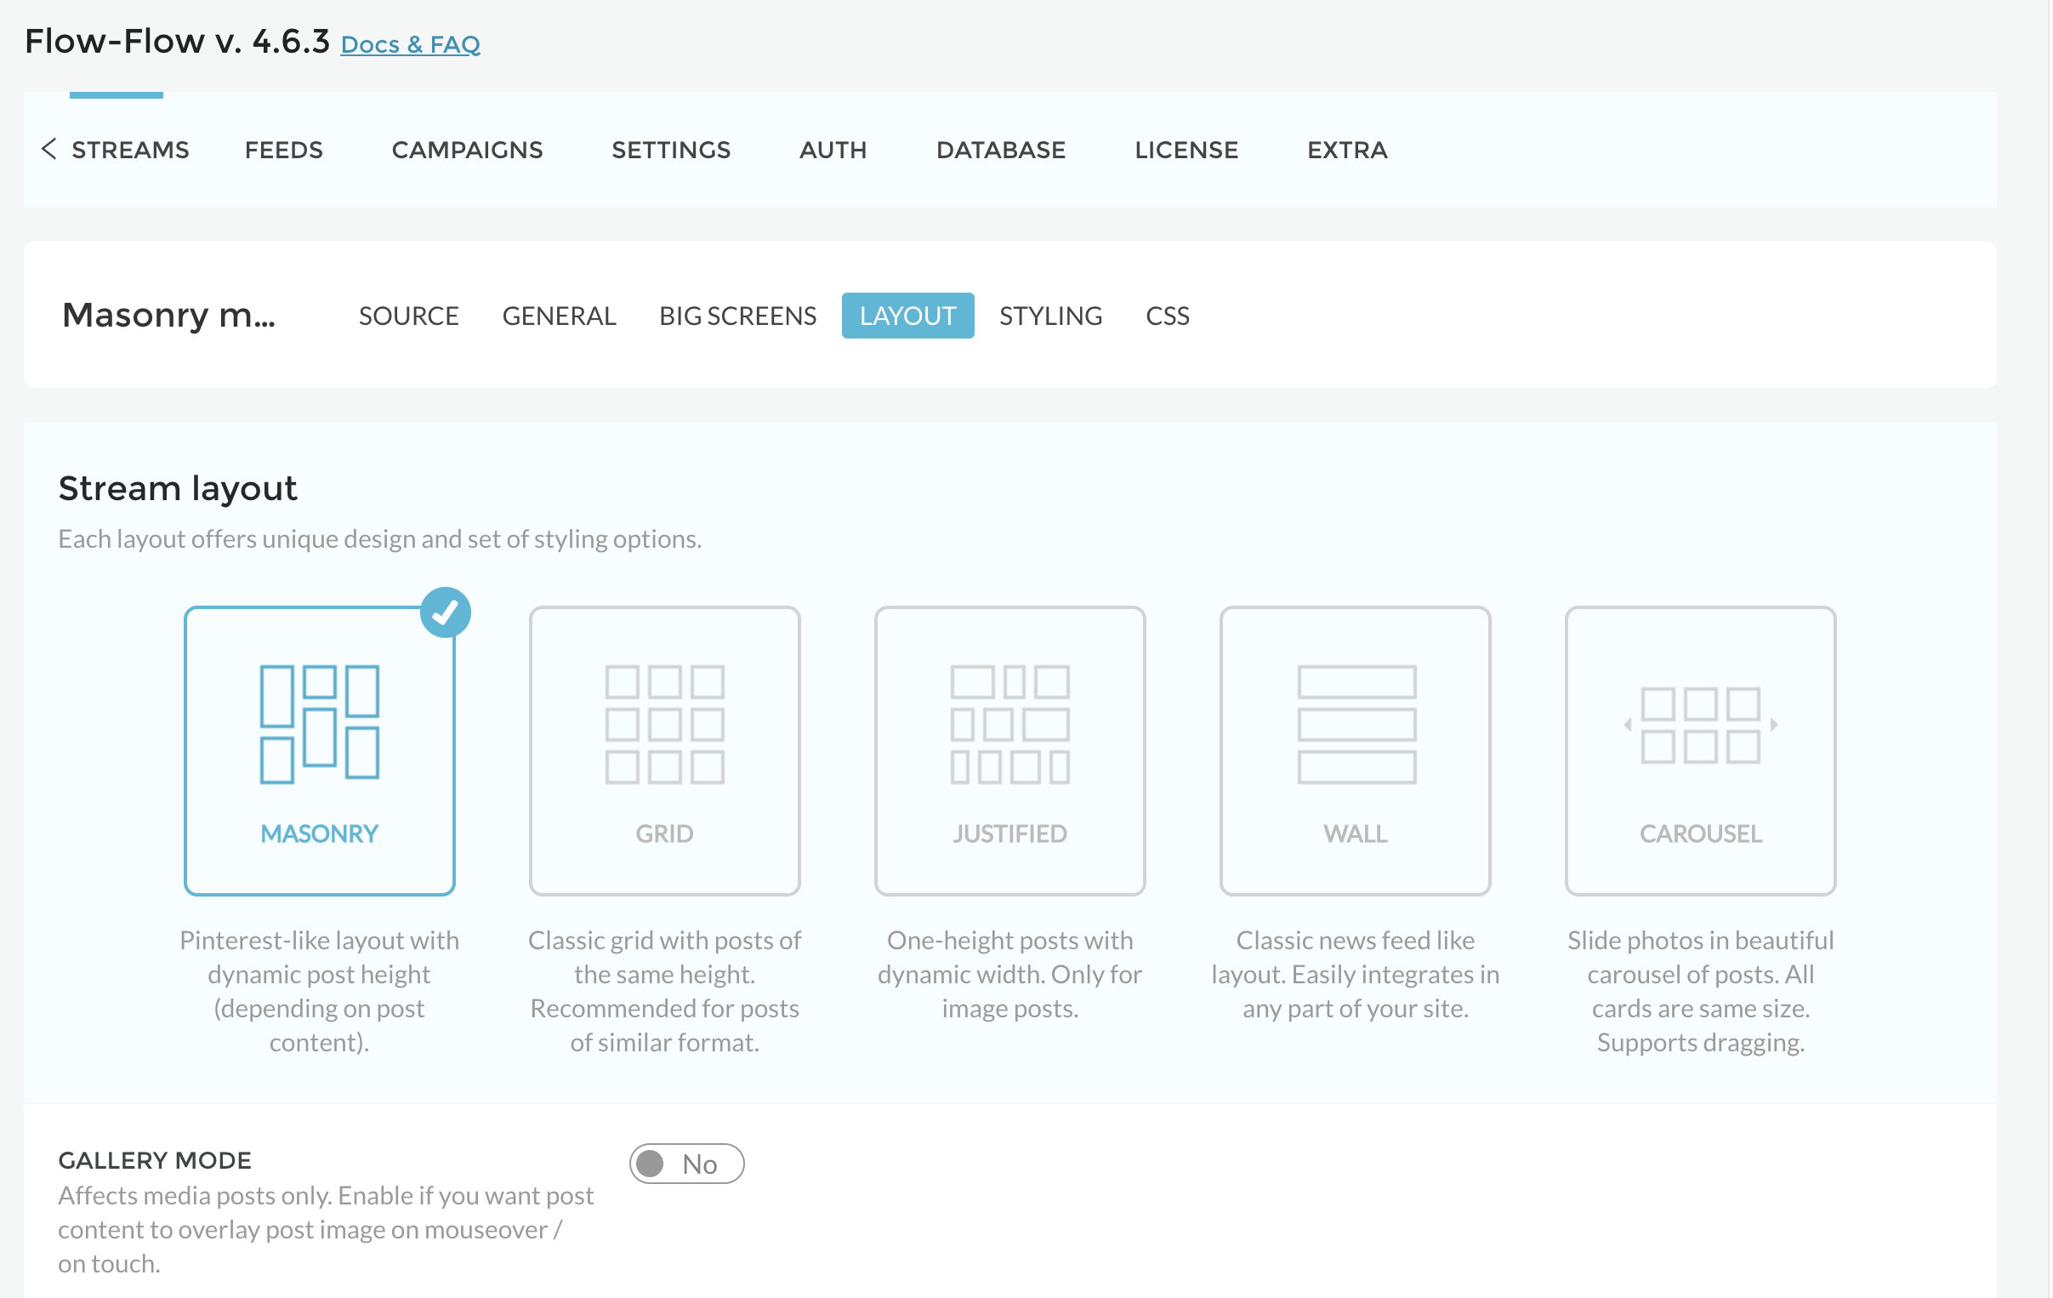Choose the Justified layout icon
The width and height of the screenshot is (2053, 1298).
click(x=1009, y=724)
